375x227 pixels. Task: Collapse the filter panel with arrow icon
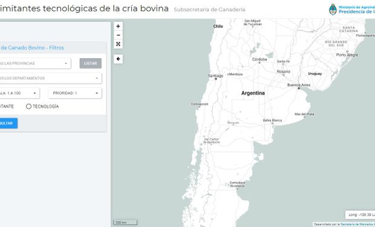coord(118,59)
